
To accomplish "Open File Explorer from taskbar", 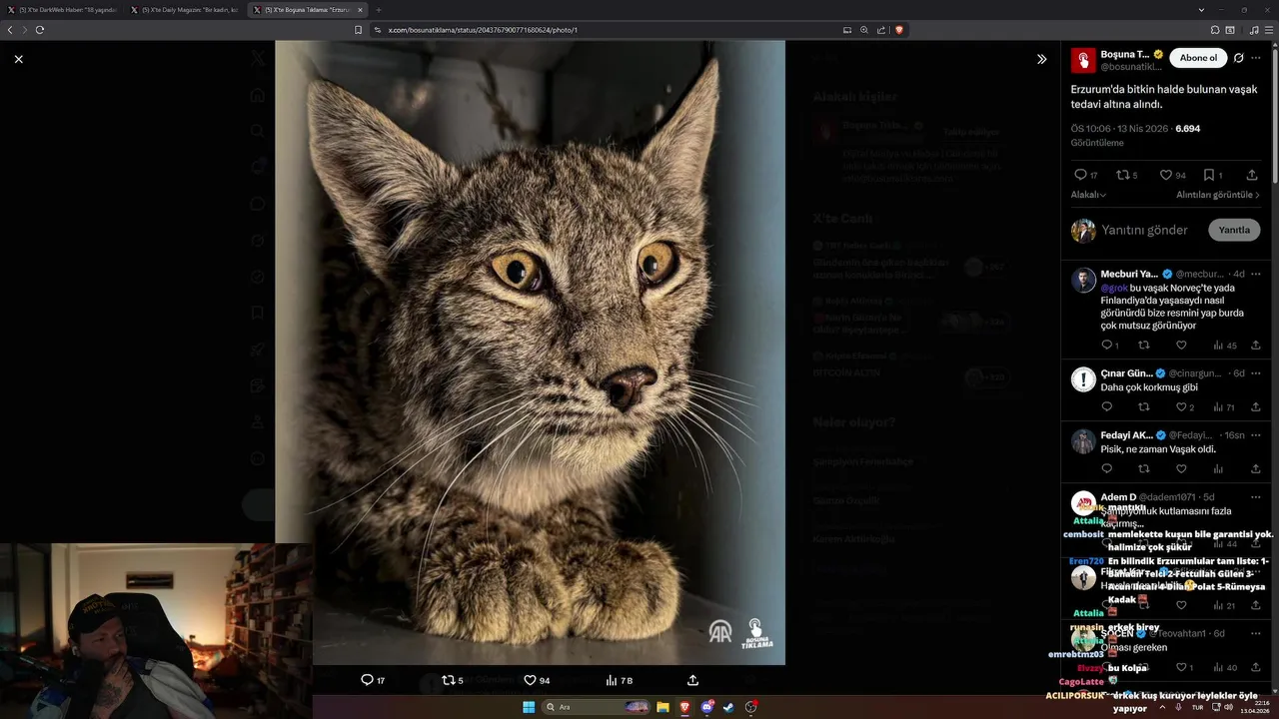I will pos(662,707).
